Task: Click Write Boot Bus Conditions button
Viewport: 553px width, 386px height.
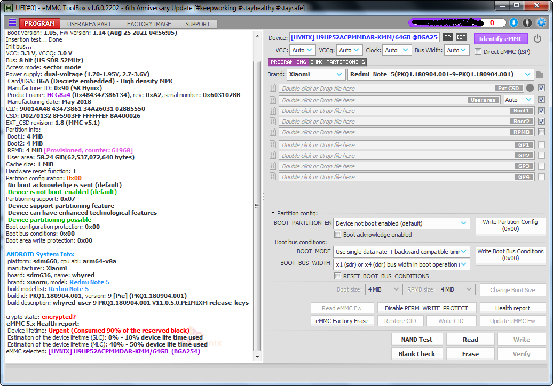Action: tap(510, 255)
